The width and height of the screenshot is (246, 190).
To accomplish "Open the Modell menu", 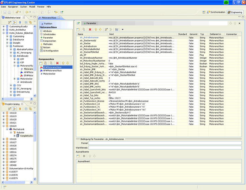I will pos(32,7).
